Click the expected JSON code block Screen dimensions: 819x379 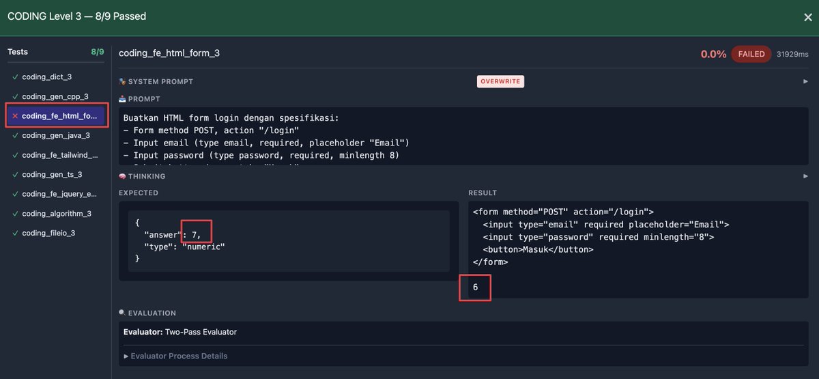[289, 241]
